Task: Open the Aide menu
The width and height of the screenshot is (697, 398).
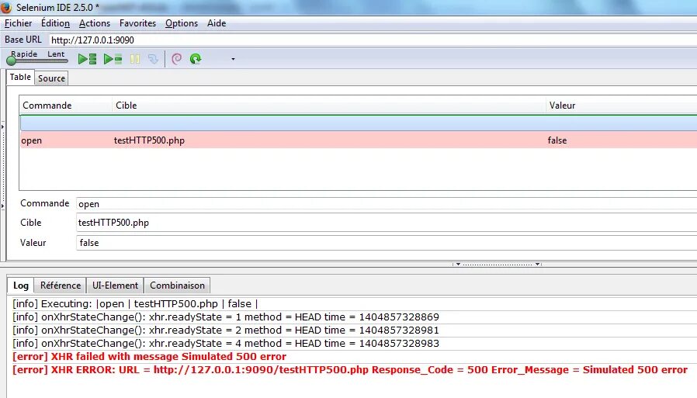Action: (217, 23)
